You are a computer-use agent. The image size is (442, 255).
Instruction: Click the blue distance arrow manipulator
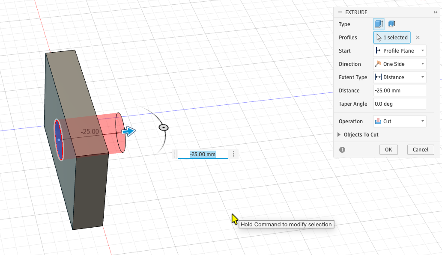click(x=128, y=131)
